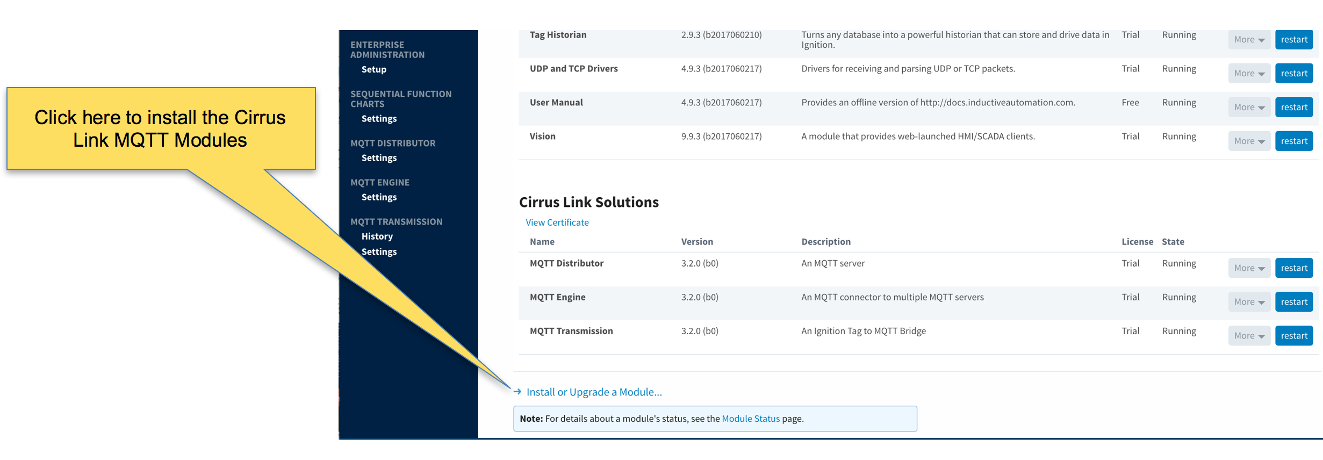
Task: Select MQTT Distributor name in module table
Action: coord(566,263)
